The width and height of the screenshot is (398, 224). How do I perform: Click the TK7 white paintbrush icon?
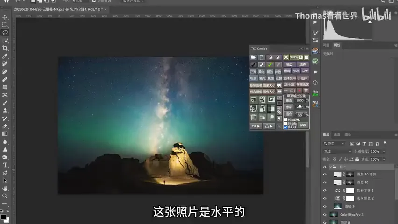coord(262,65)
